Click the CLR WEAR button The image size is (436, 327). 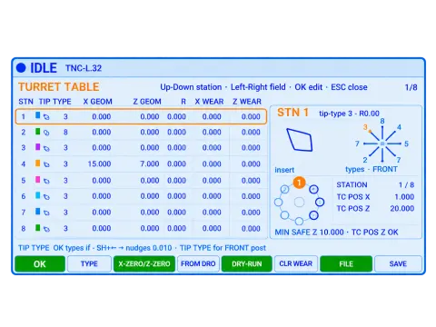pyautogui.click(x=296, y=264)
